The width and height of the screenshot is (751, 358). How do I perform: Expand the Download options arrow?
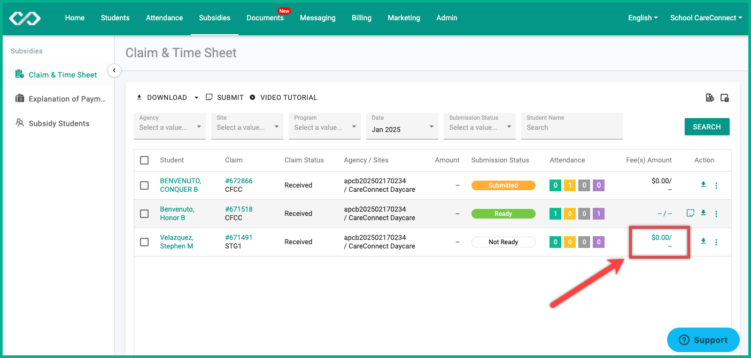click(196, 98)
